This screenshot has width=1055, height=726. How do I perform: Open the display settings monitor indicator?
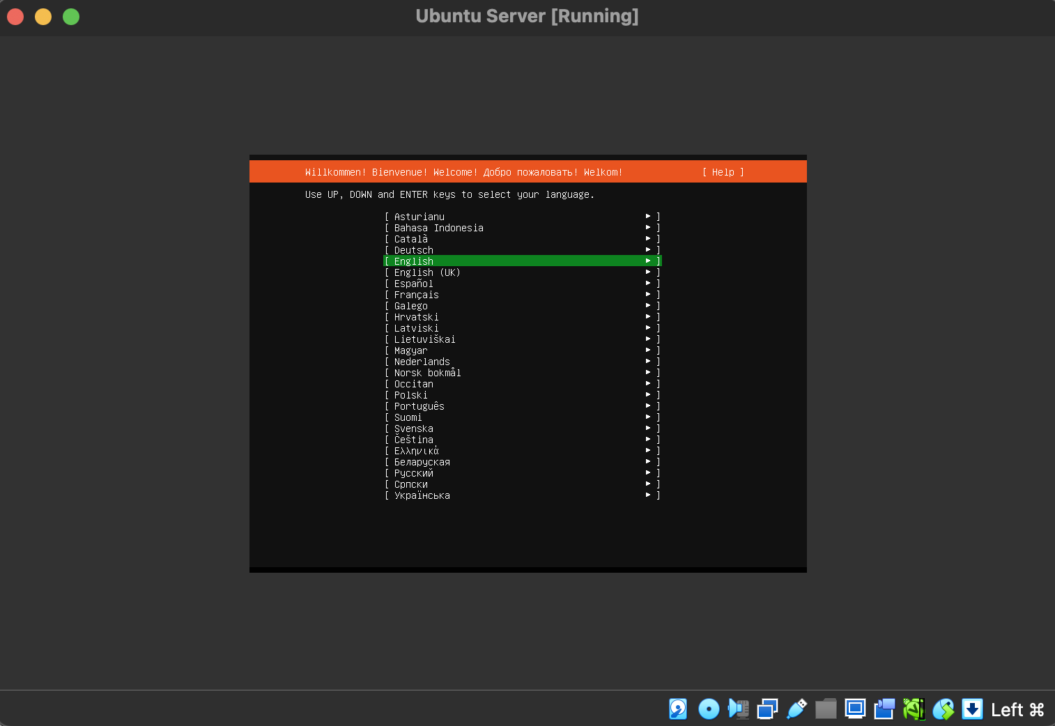(855, 709)
